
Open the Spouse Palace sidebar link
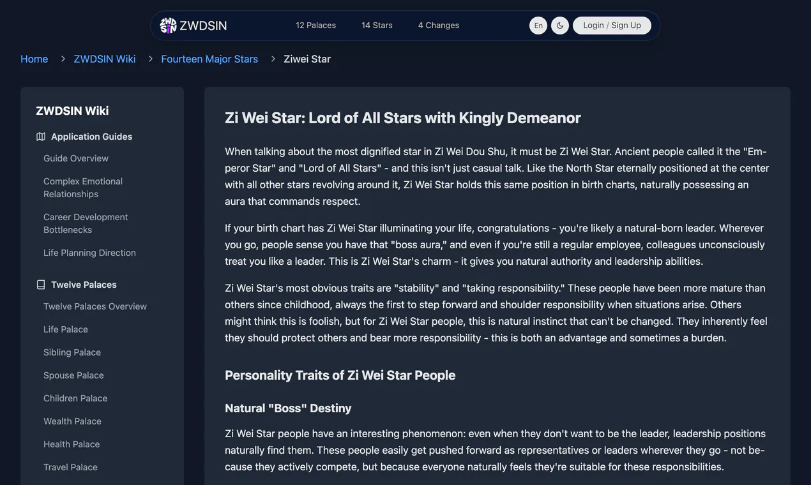73,375
